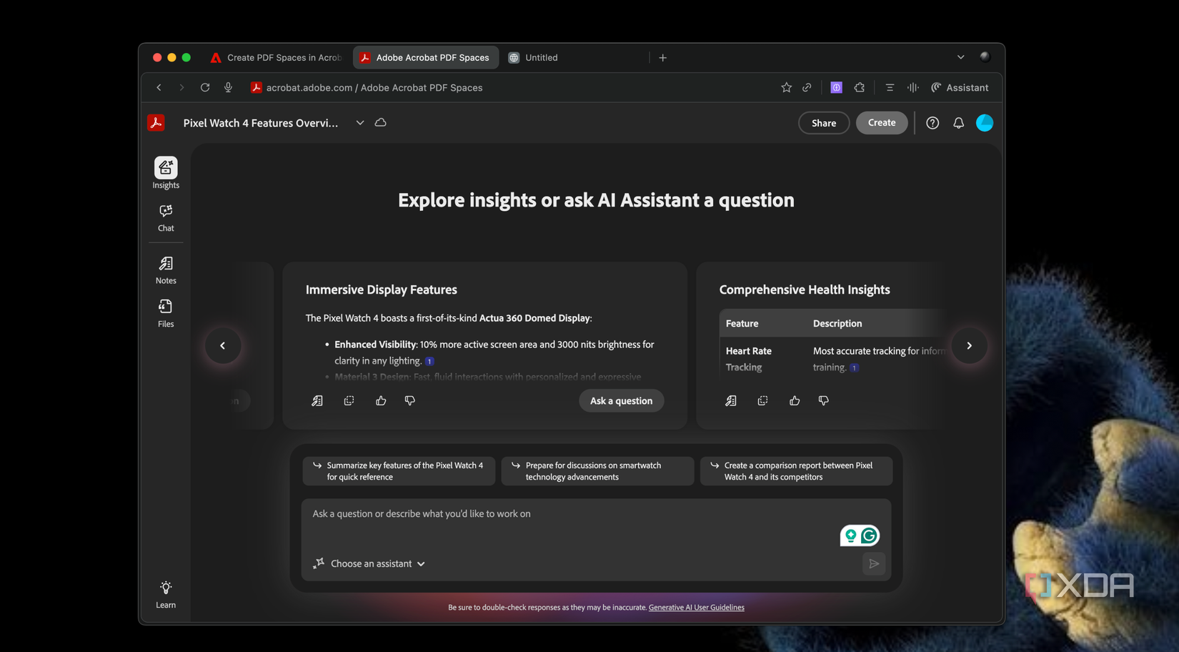Dislike the Comprehensive Health Insights card

[x=823, y=401]
